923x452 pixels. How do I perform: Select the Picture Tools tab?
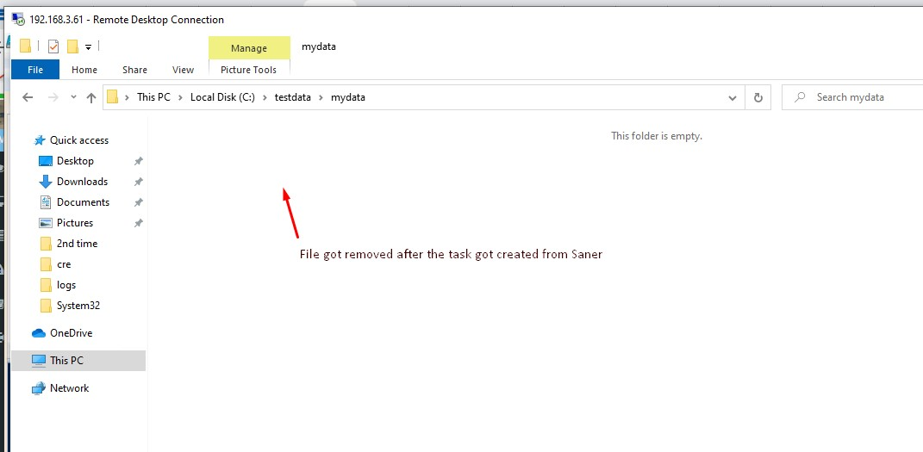pos(248,70)
